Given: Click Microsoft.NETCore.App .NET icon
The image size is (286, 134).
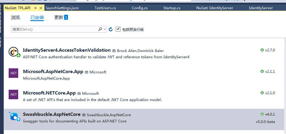Looking at the screenshot, I should 13,94.
